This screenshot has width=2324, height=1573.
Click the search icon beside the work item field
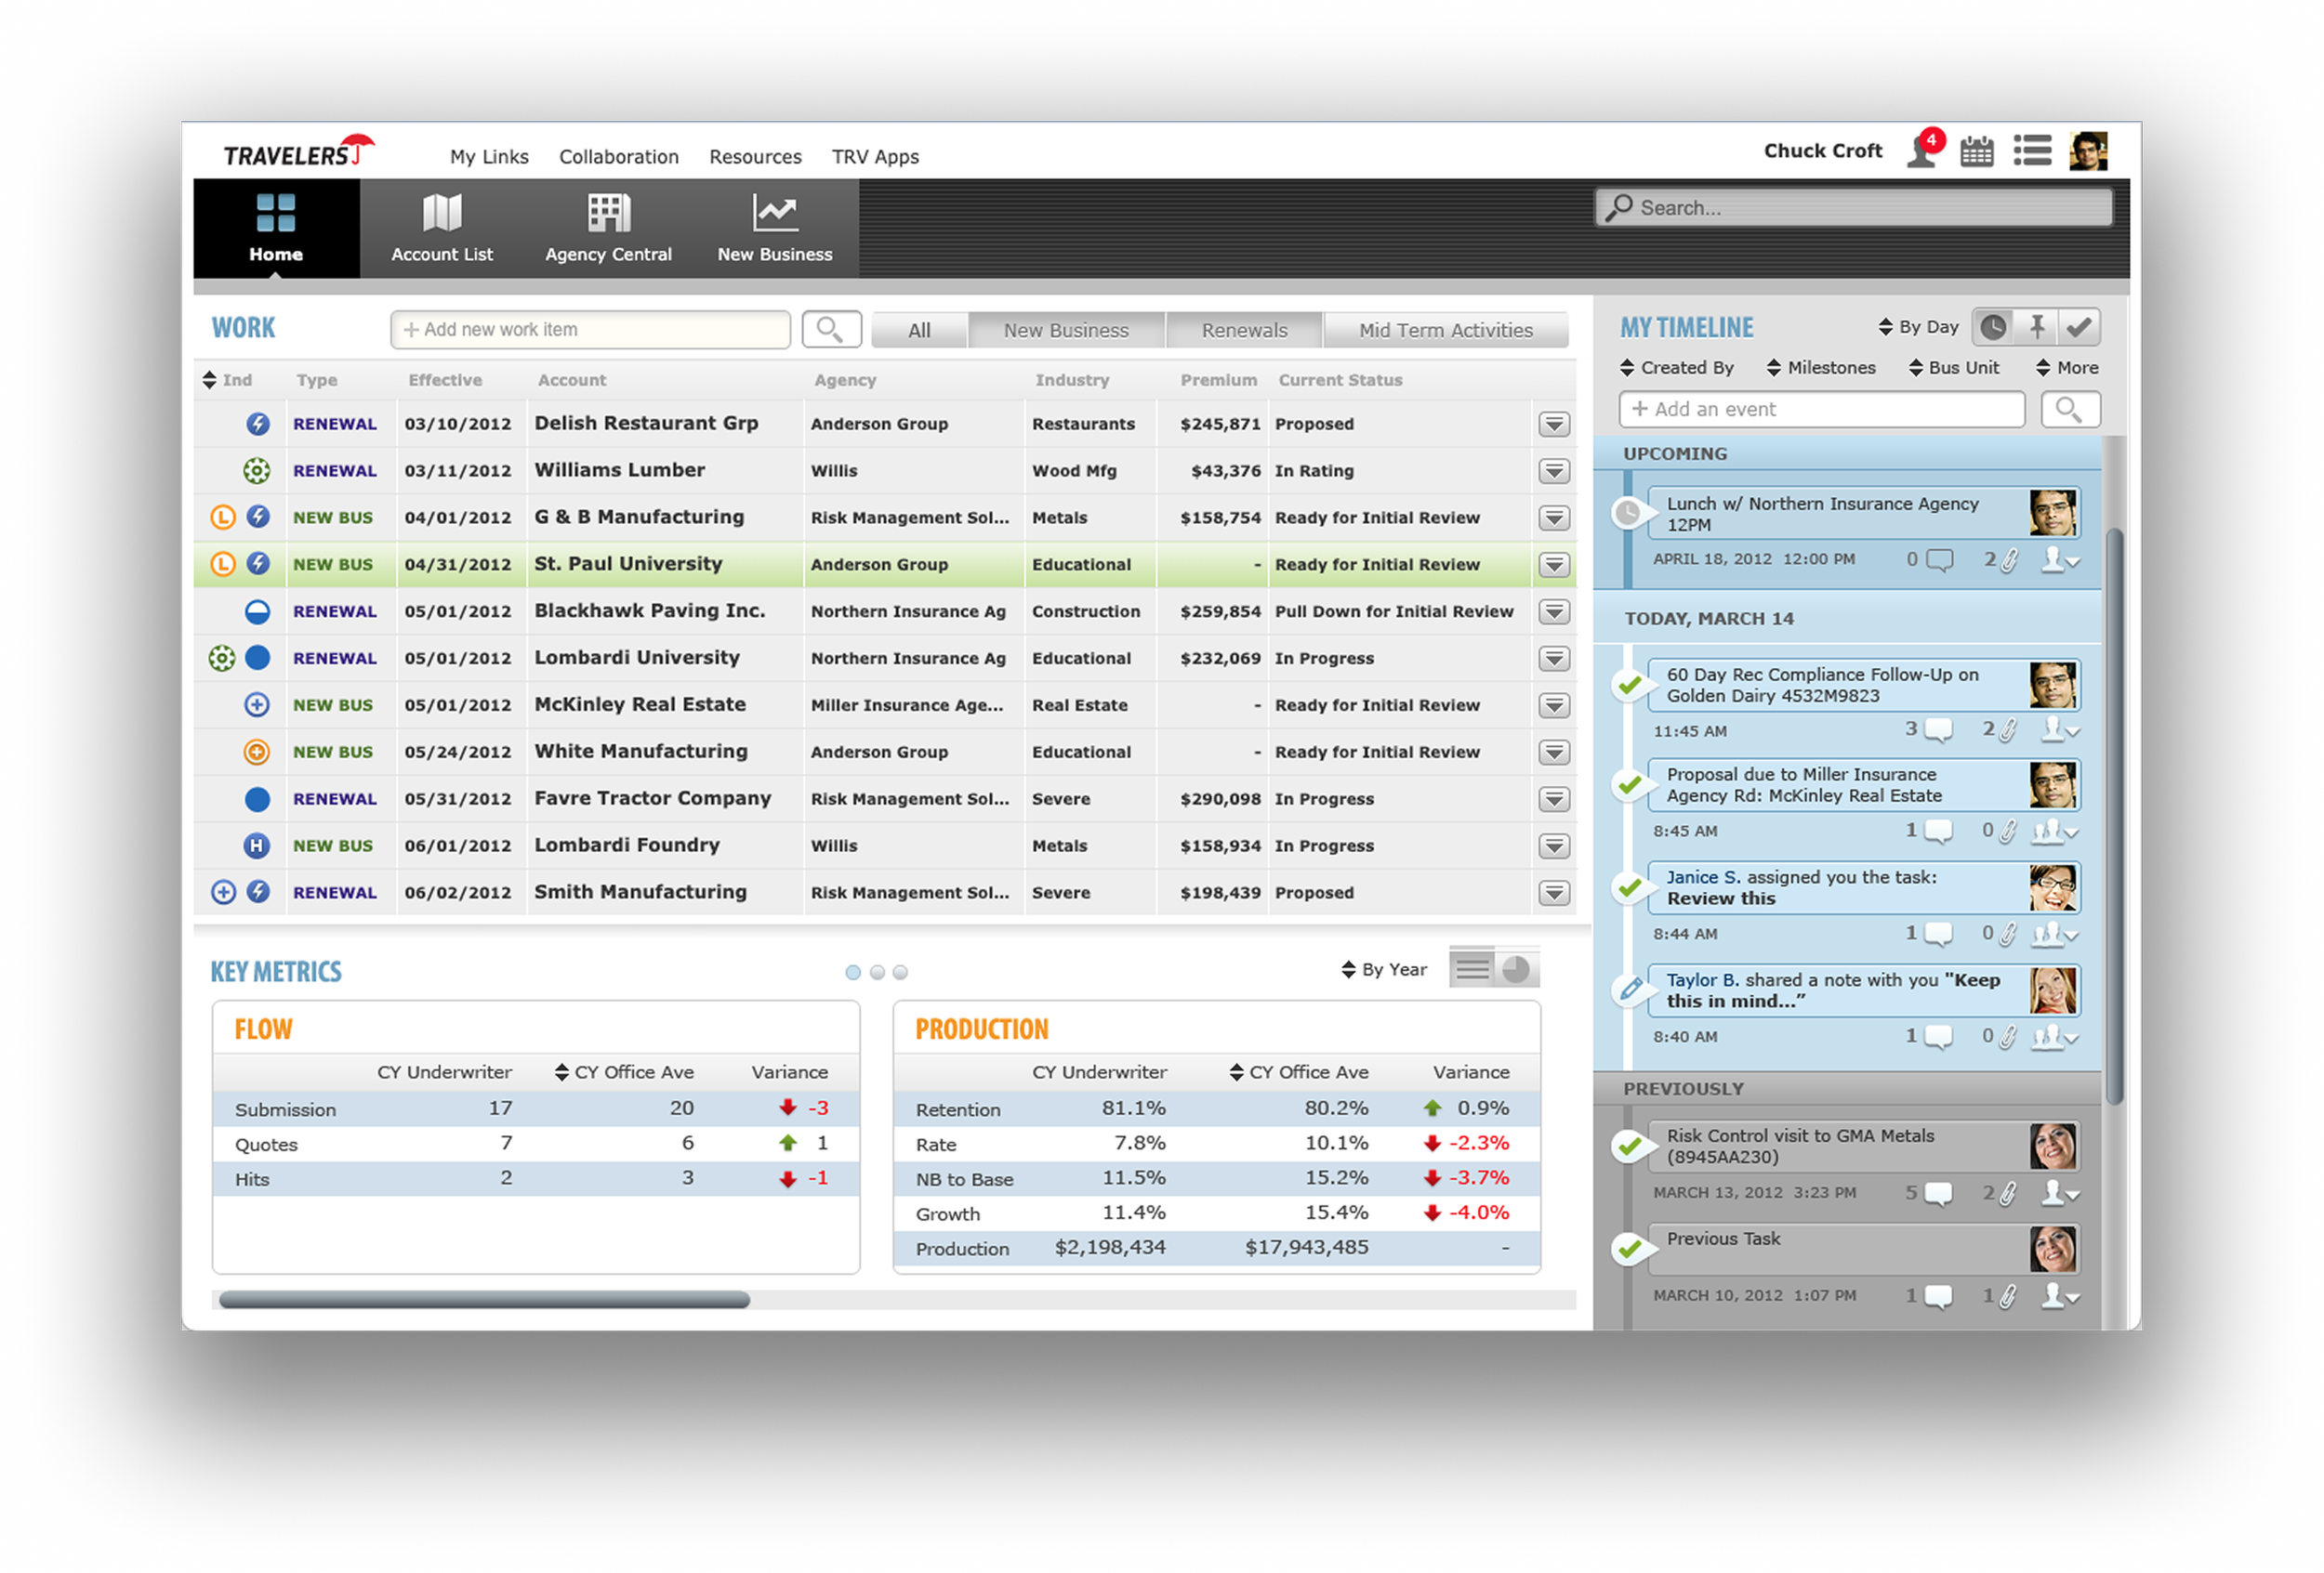[x=830, y=329]
